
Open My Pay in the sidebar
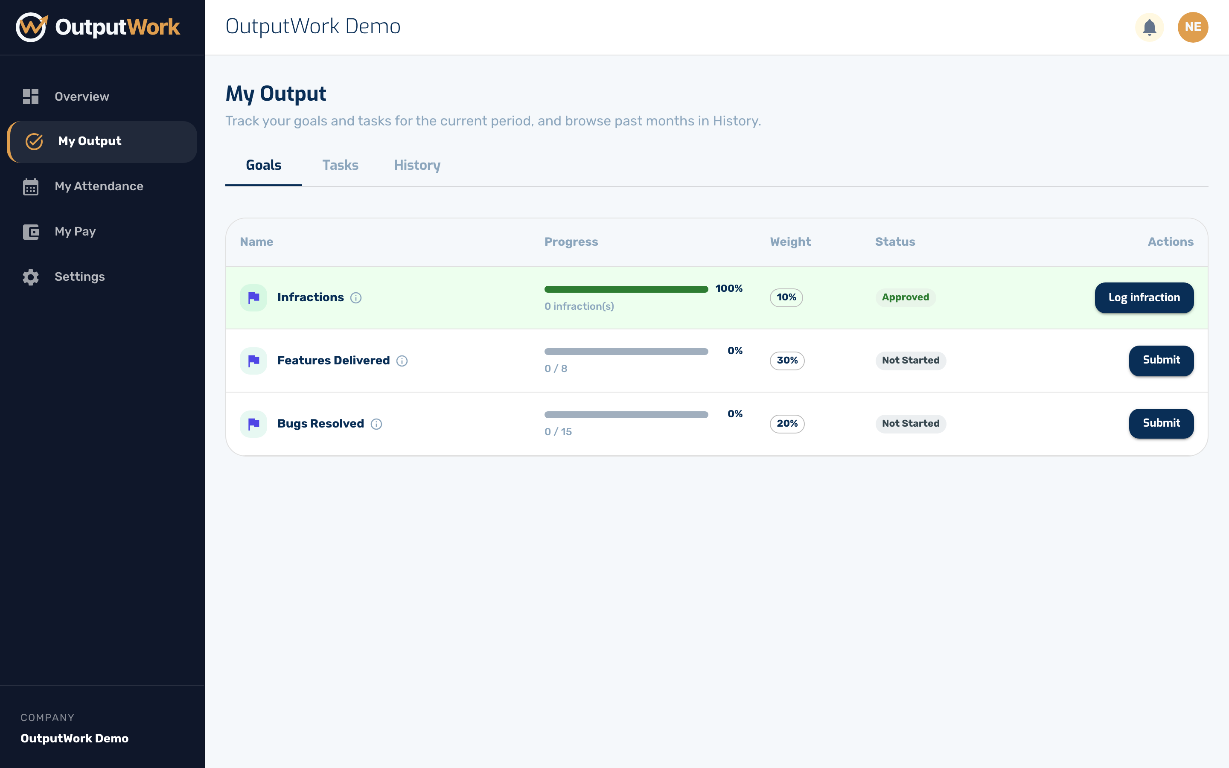click(102, 232)
